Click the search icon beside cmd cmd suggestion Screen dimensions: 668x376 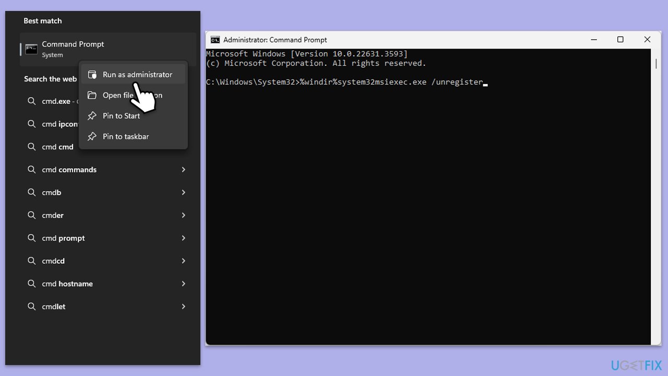click(32, 147)
